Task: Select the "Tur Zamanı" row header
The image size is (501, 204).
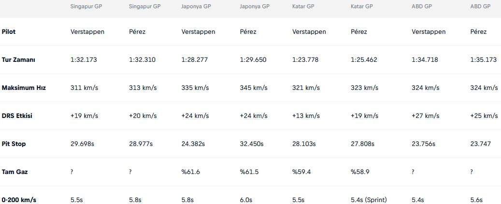Action: point(18,60)
